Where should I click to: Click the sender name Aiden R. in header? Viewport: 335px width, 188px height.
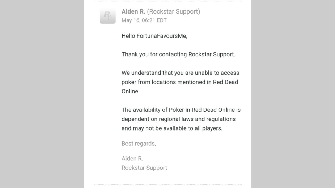click(x=133, y=12)
